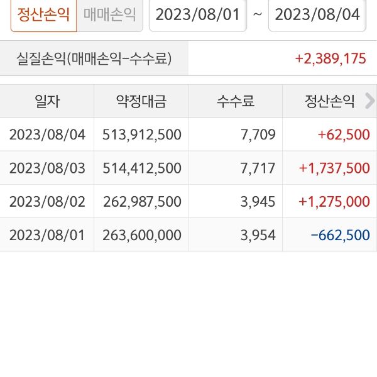The image size is (377, 377).
Task: Click the −662,500 loss value
Action: pos(340,235)
